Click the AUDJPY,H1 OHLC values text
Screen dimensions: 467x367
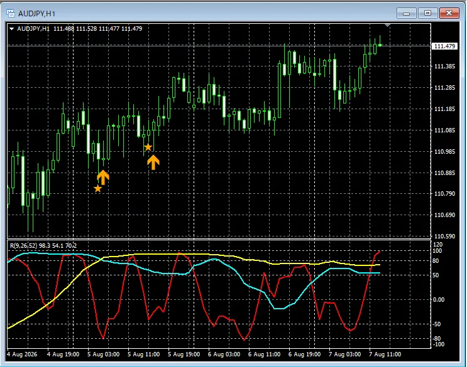[x=97, y=29]
